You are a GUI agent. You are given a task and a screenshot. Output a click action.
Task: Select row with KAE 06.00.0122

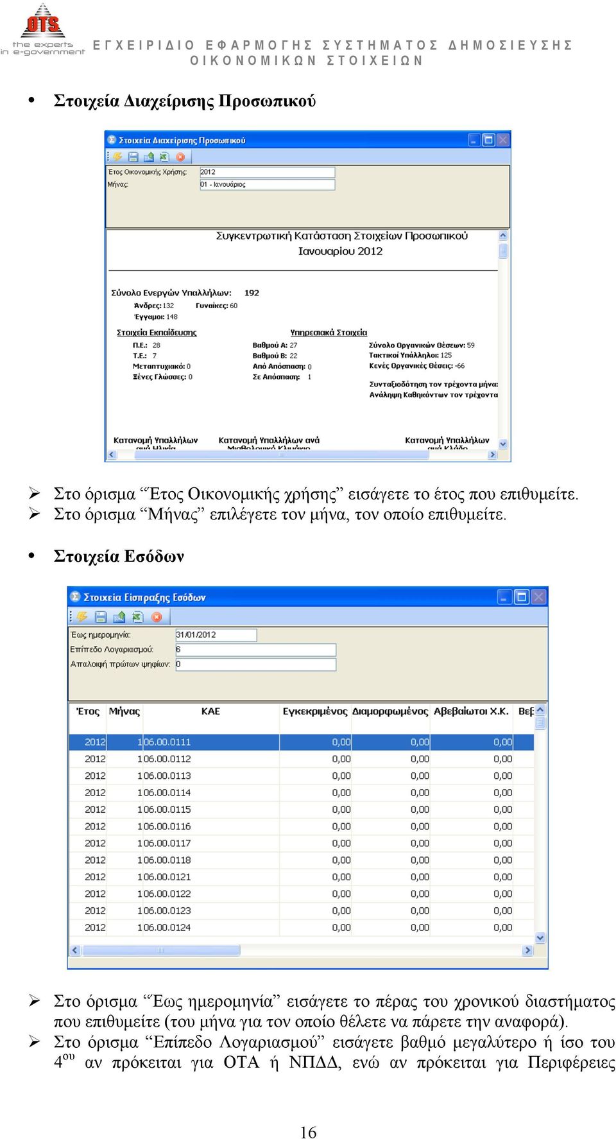point(302,894)
